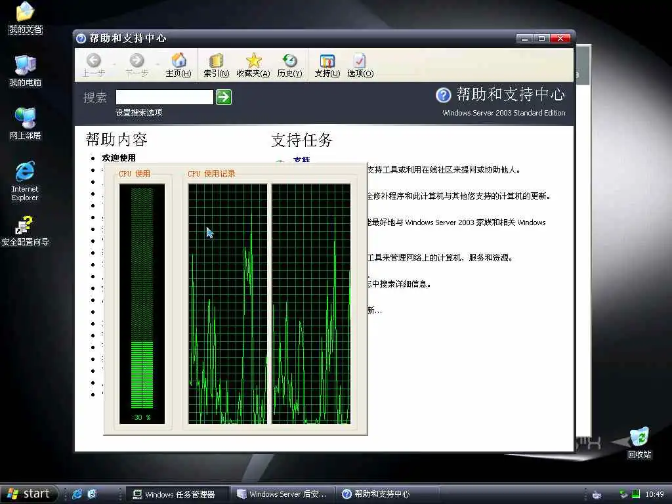The image size is (672, 504).
Task: Show 历史 history
Action: click(289, 65)
